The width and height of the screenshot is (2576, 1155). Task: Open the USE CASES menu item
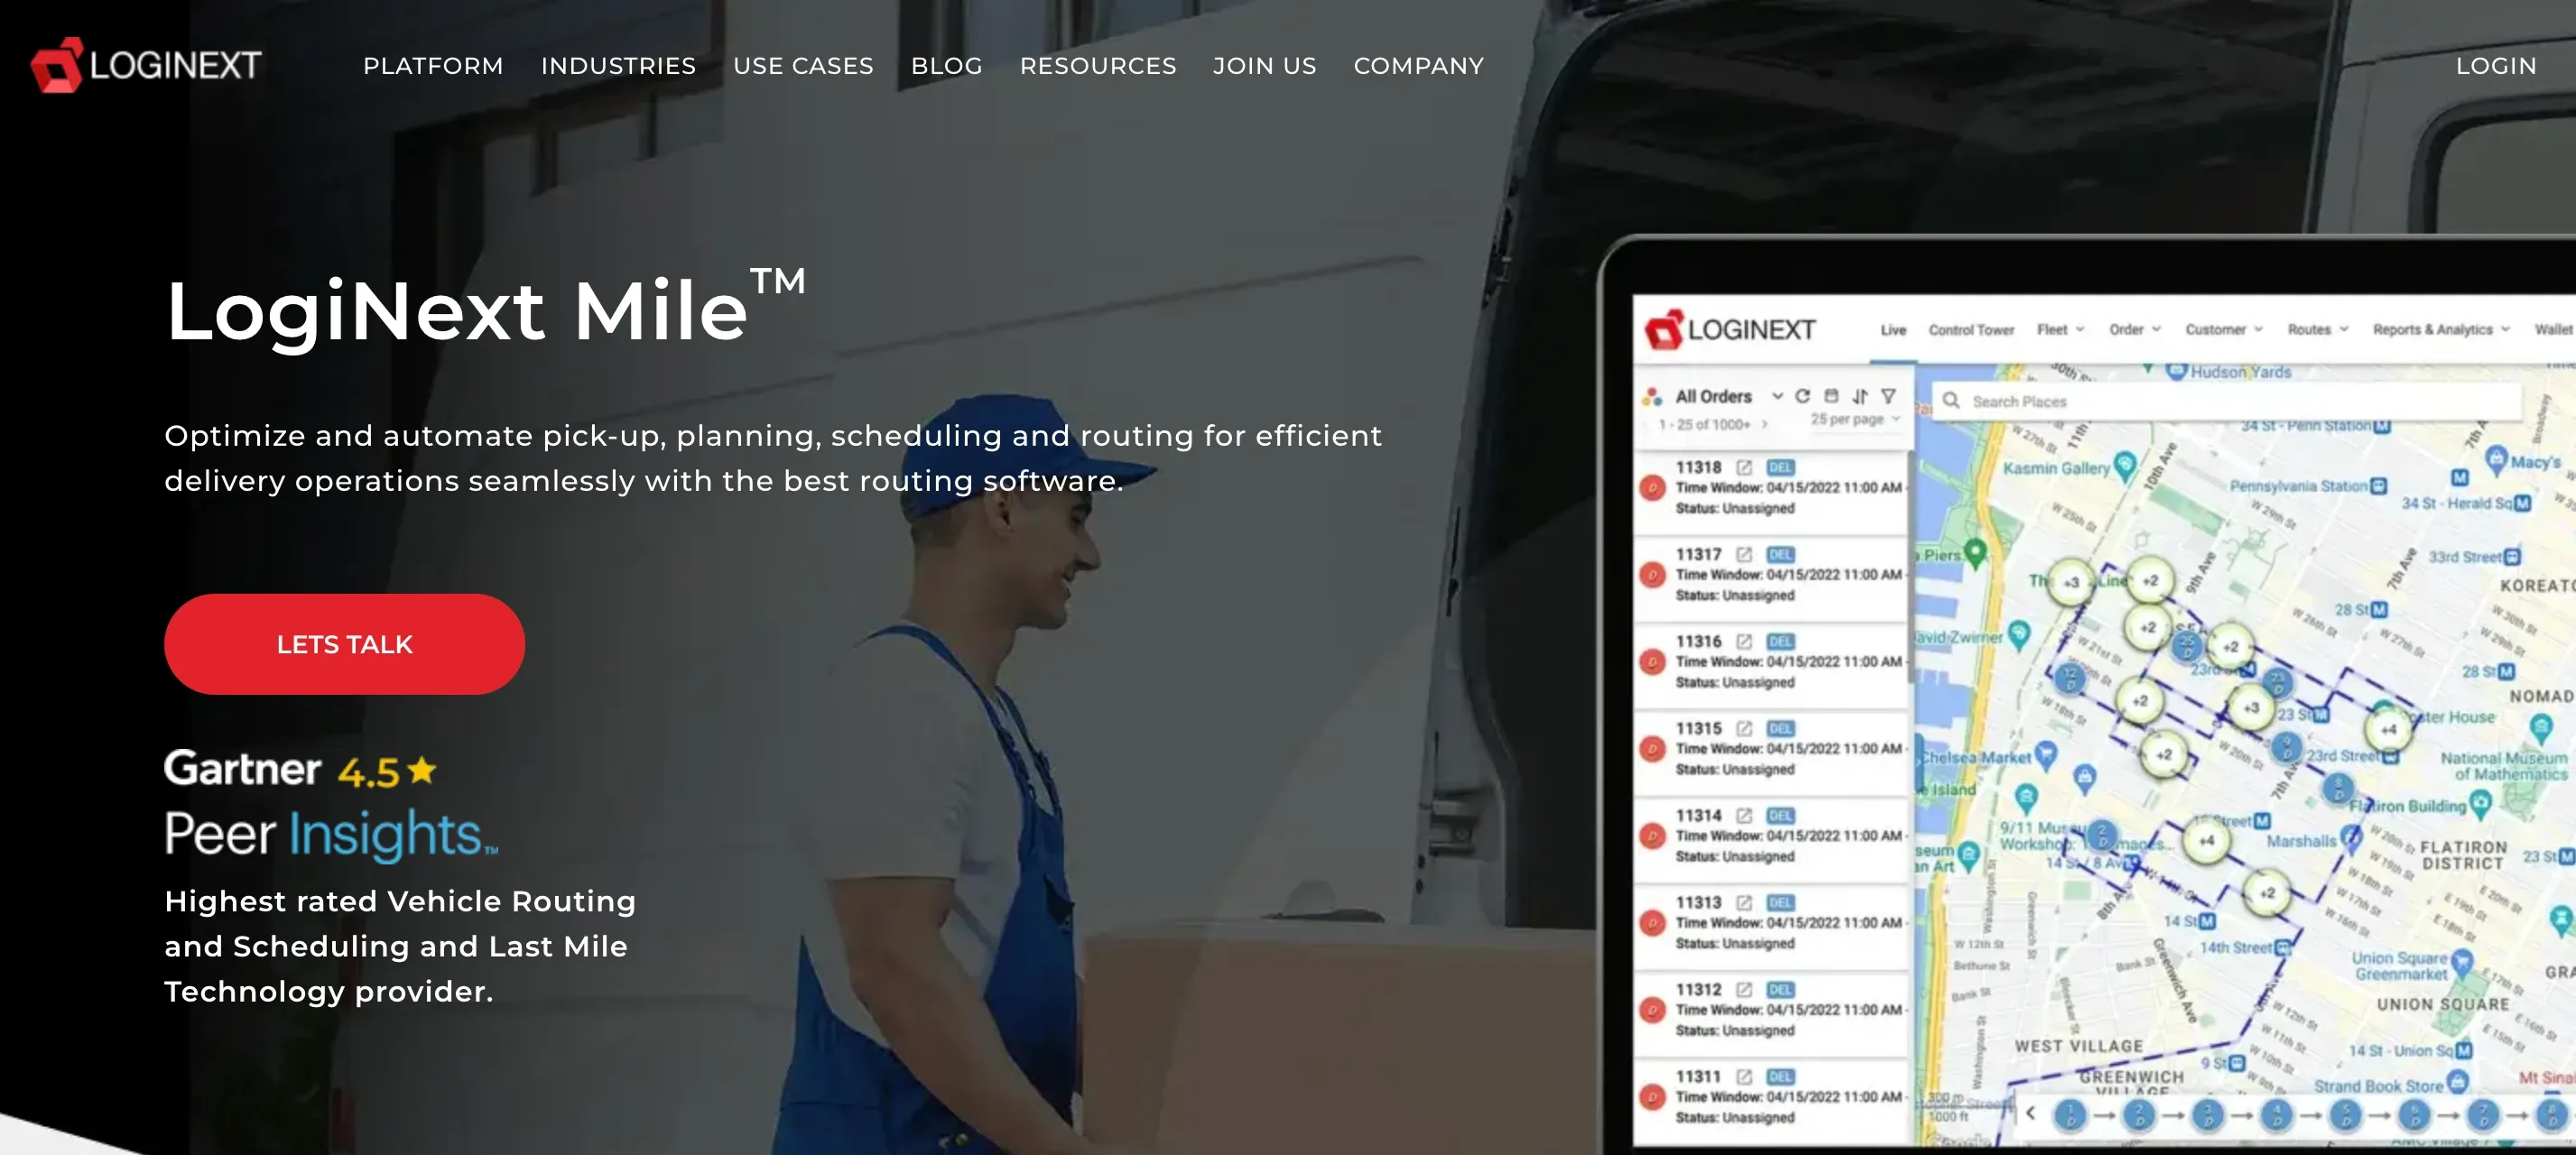[803, 66]
